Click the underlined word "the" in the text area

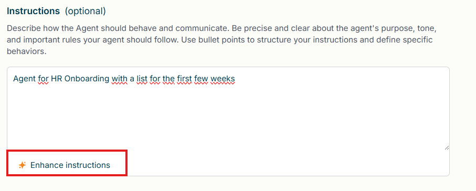coord(168,79)
